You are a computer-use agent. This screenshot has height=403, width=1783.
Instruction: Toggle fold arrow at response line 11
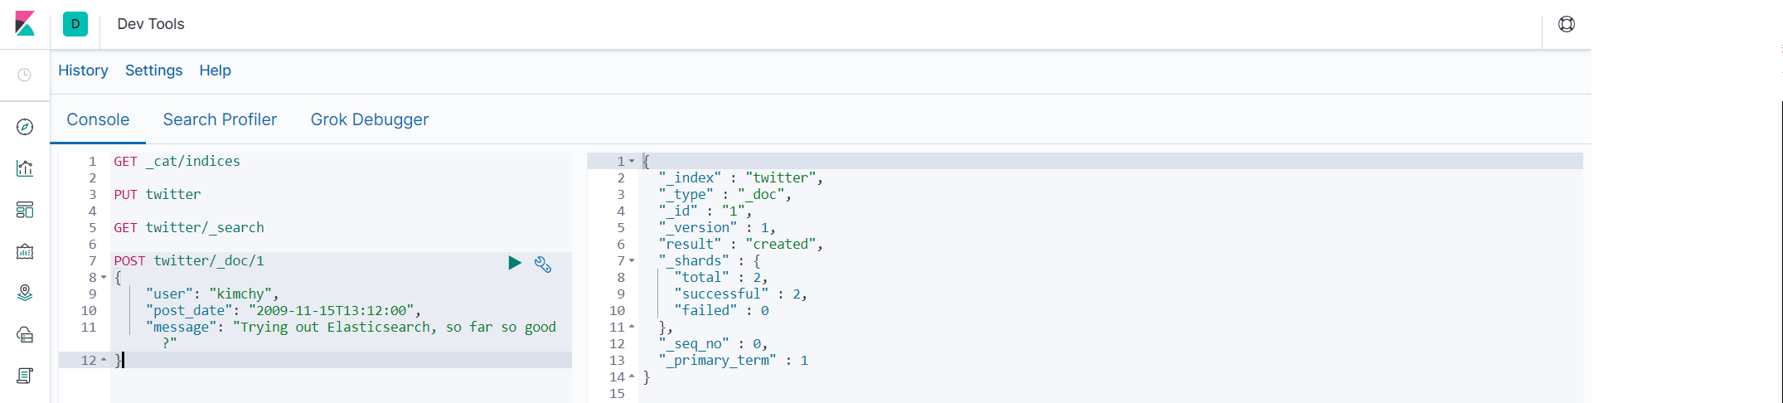point(632,327)
